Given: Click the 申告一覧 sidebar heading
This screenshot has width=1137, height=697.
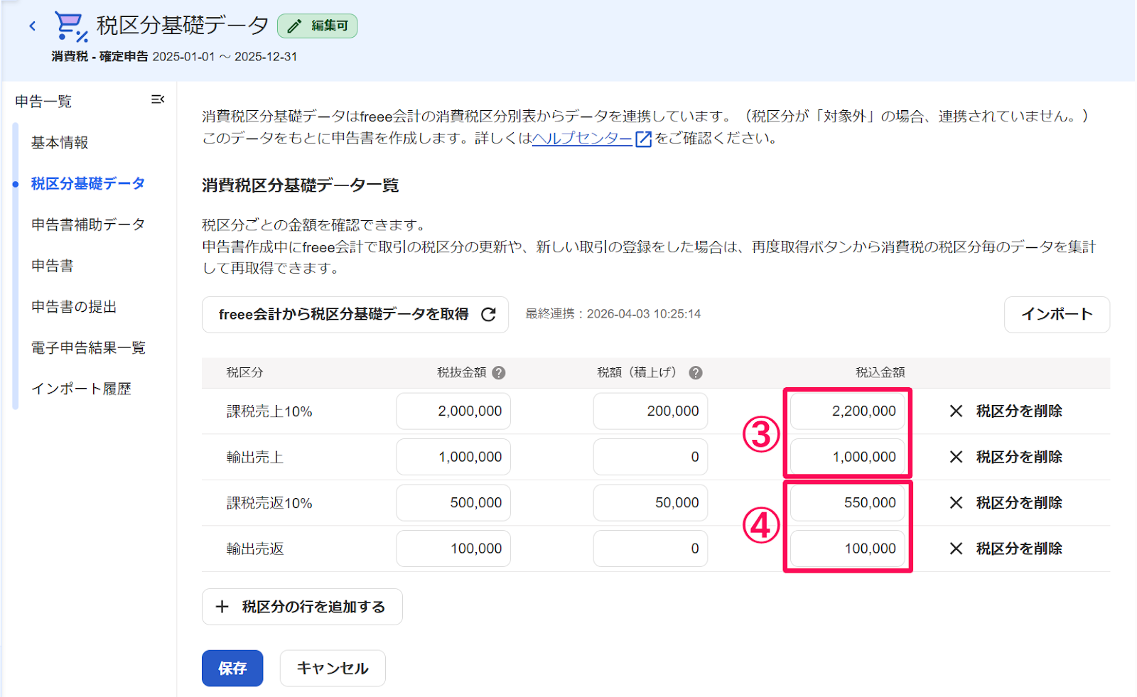Looking at the screenshot, I should pos(43,102).
